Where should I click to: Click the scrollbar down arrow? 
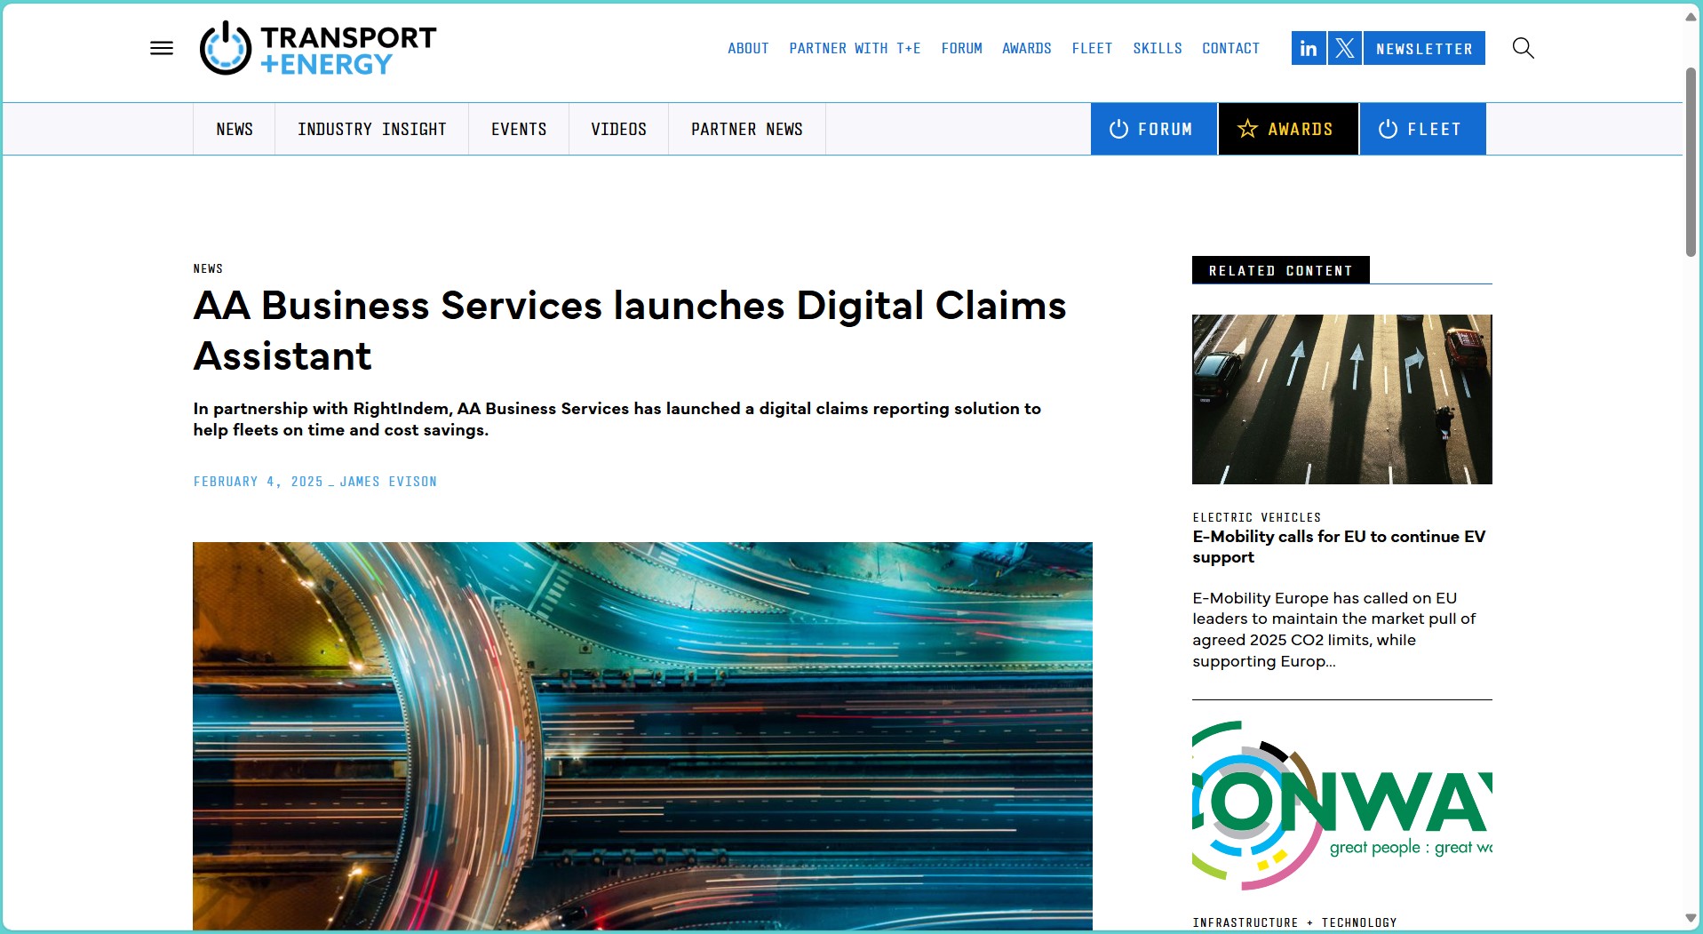pos(1691,918)
